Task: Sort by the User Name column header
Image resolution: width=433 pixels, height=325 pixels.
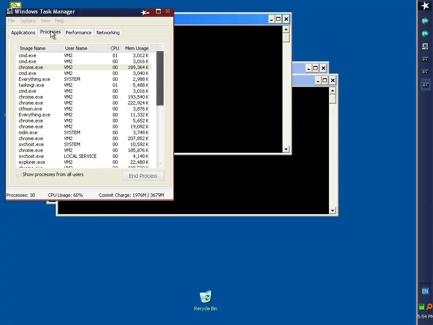Action: tap(84, 48)
